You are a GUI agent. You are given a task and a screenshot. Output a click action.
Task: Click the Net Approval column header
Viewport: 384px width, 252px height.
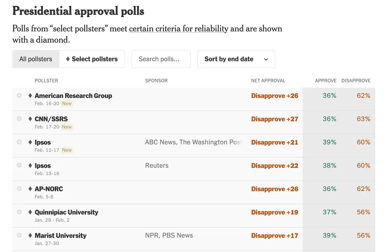pos(268,81)
